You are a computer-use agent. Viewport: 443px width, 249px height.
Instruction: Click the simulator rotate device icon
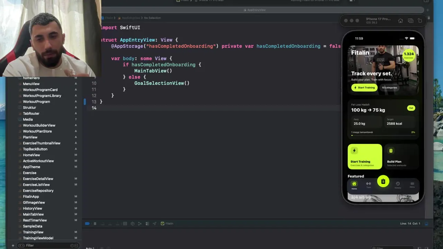420,21
